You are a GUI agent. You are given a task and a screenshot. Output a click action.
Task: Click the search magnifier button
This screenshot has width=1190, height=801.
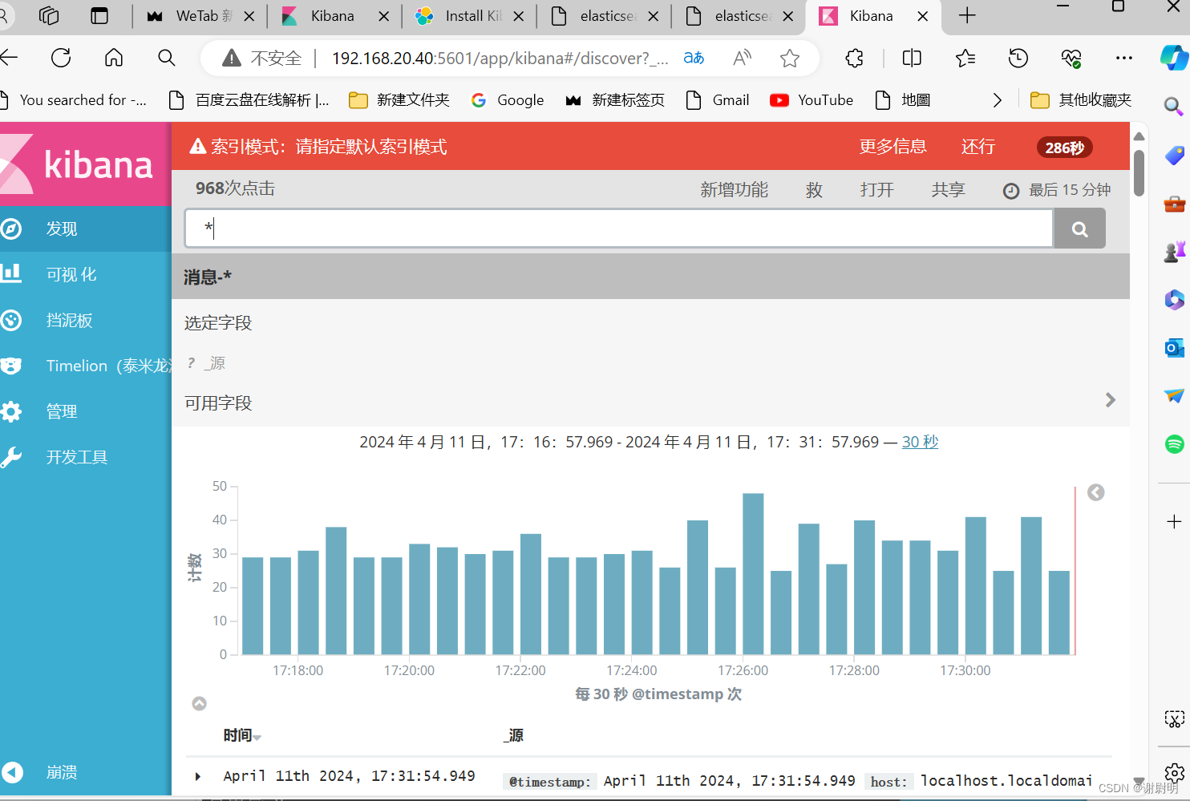(x=1079, y=229)
